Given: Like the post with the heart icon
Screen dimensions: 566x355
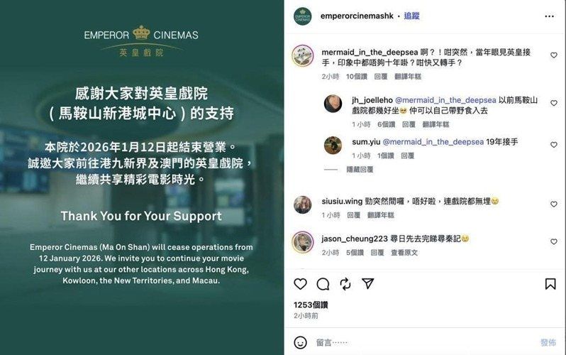Looking at the screenshot, I should [x=300, y=284].
